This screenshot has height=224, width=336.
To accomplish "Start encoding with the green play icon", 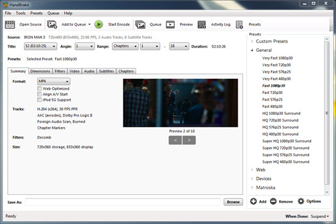I will coord(99,24).
